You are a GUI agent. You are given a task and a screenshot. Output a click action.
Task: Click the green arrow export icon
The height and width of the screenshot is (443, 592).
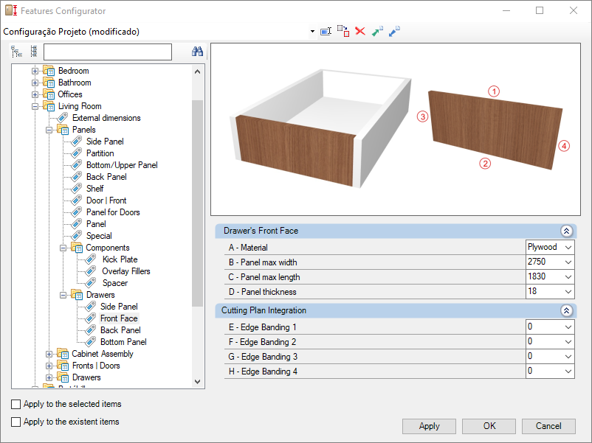pyautogui.click(x=377, y=31)
